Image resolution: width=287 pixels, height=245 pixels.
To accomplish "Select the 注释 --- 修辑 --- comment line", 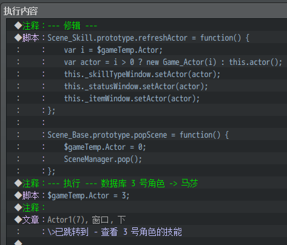I will [x=147, y=25].
